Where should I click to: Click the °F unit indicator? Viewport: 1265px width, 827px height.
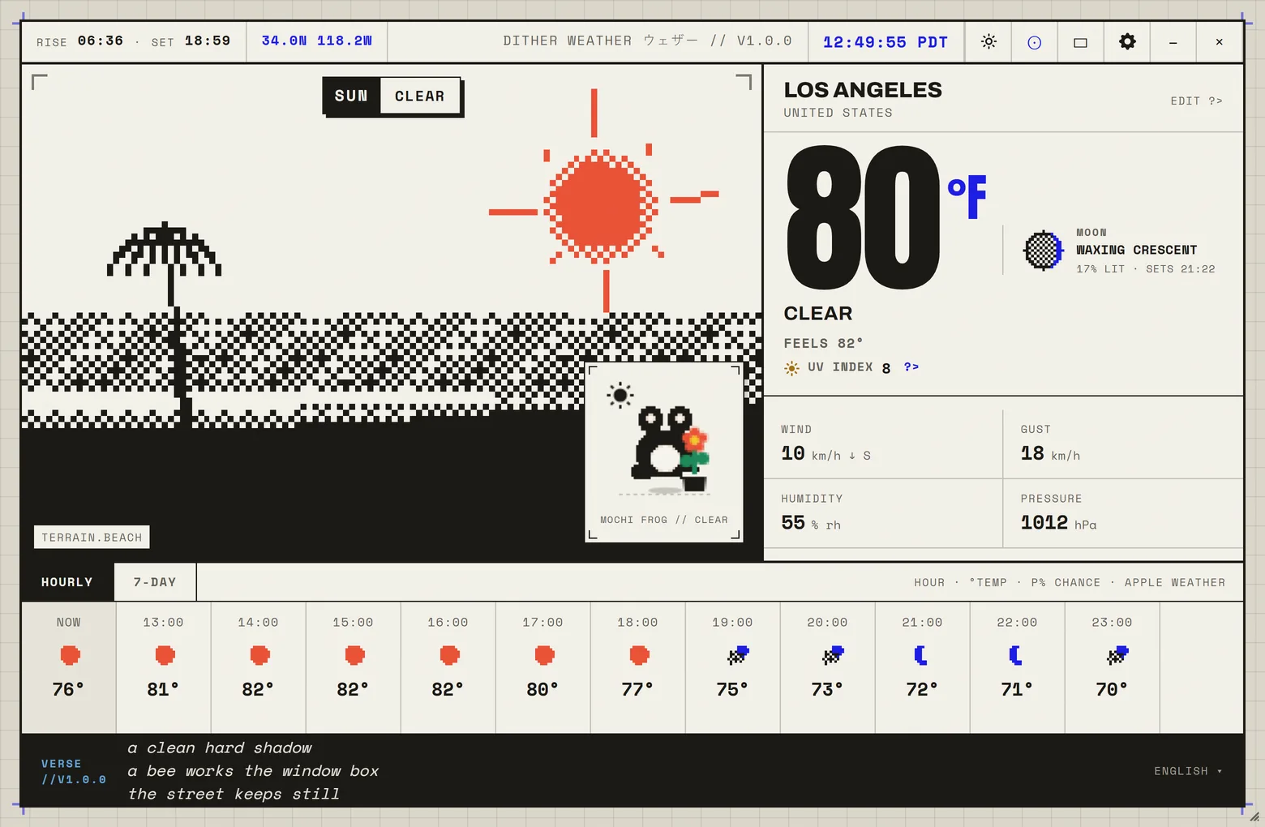[x=967, y=197]
